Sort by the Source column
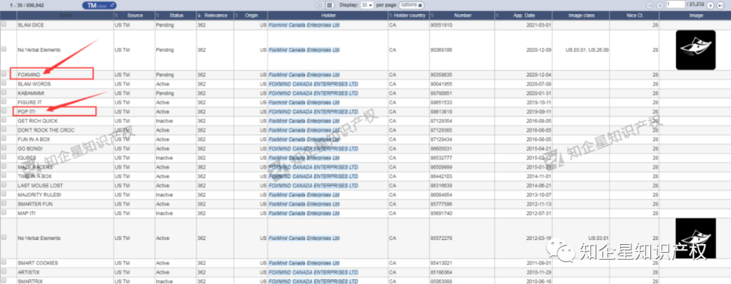The height and width of the screenshot is (284, 731). coord(134,16)
